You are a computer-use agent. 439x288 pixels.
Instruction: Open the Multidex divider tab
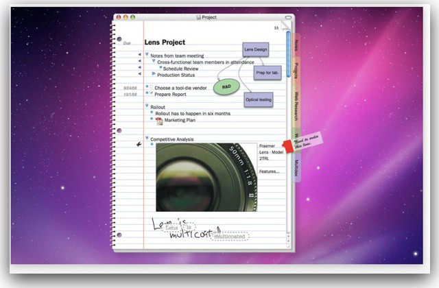[296, 168]
